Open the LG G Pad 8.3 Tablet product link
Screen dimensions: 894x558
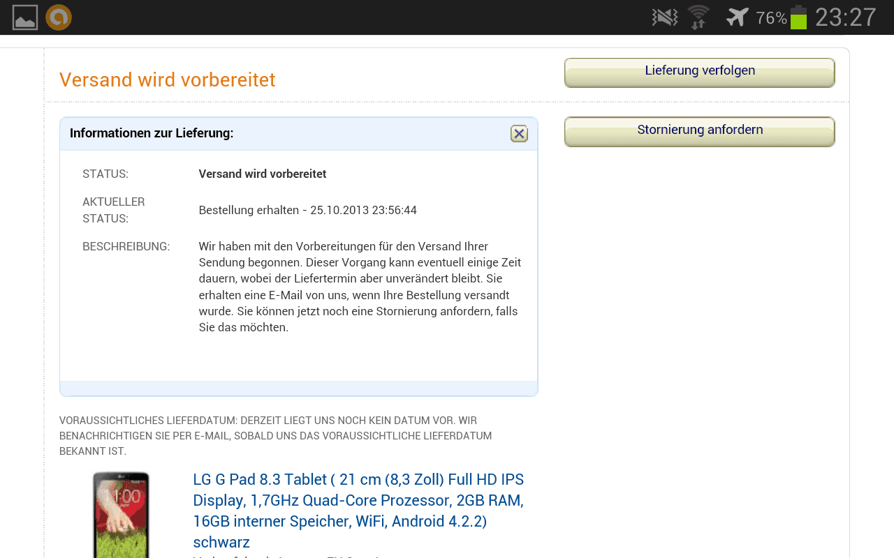tap(359, 511)
